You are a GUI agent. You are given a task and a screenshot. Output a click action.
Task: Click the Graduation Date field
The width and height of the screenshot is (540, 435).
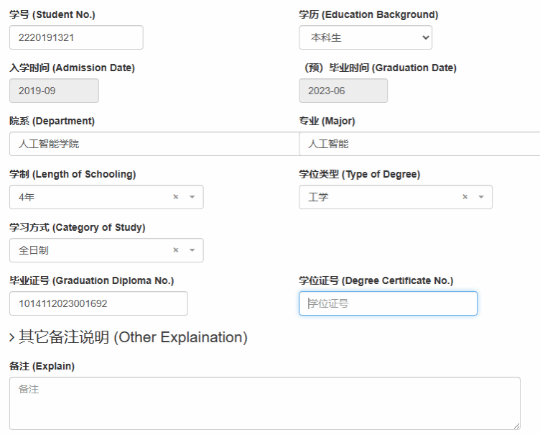click(343, 91)
